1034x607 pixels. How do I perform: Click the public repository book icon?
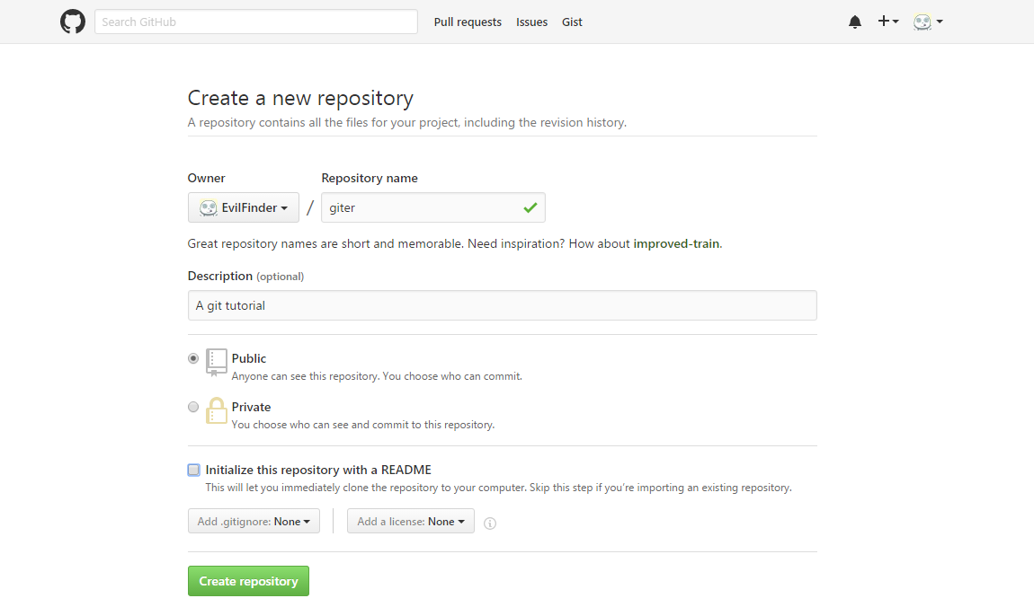tap(217, 362)
